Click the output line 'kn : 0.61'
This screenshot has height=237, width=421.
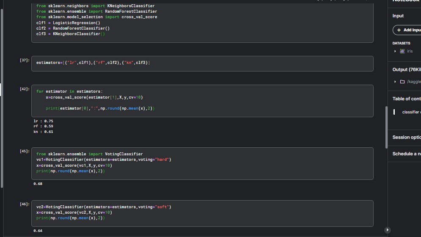[x=43, y=132]
